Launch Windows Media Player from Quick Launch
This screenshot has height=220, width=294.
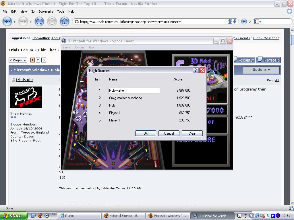coord(47,215)
